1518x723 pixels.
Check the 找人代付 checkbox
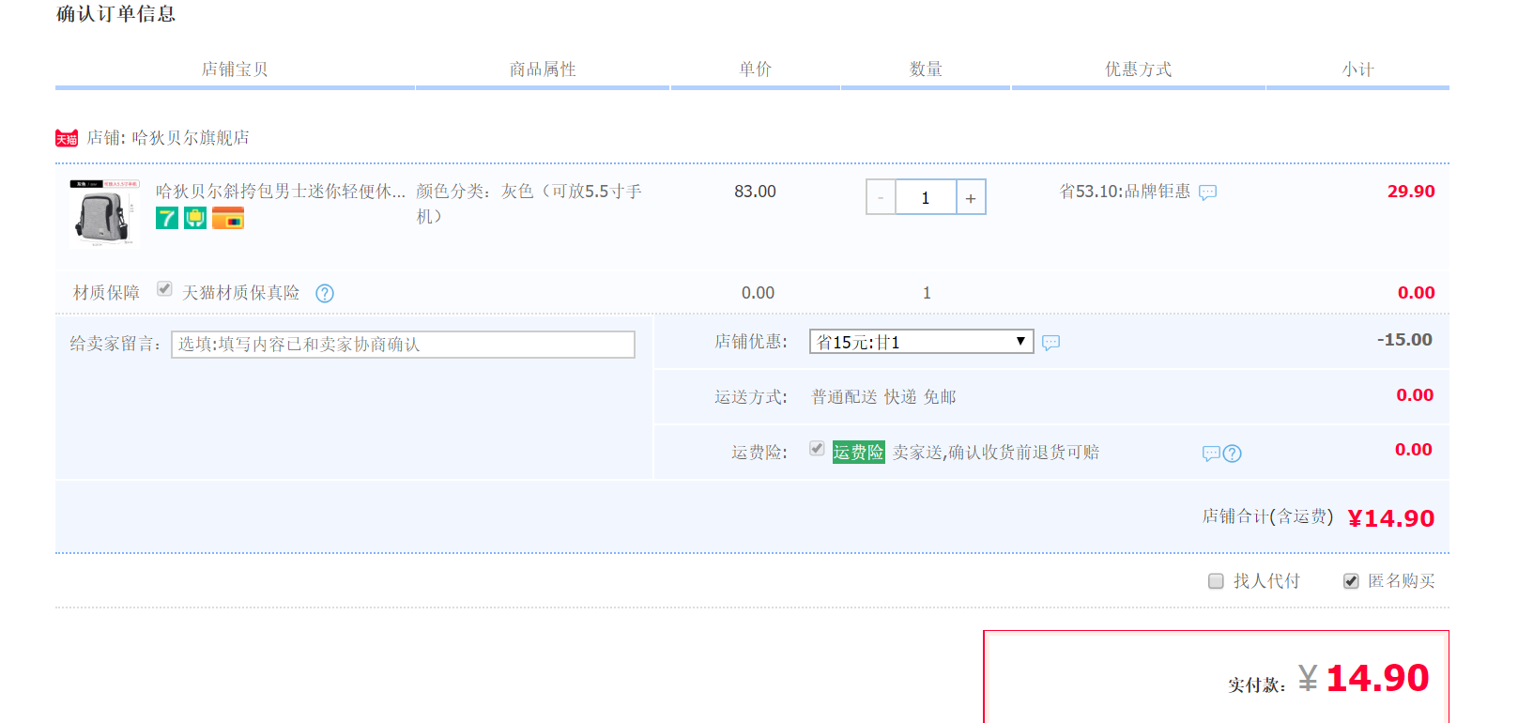pos(1216,581)
